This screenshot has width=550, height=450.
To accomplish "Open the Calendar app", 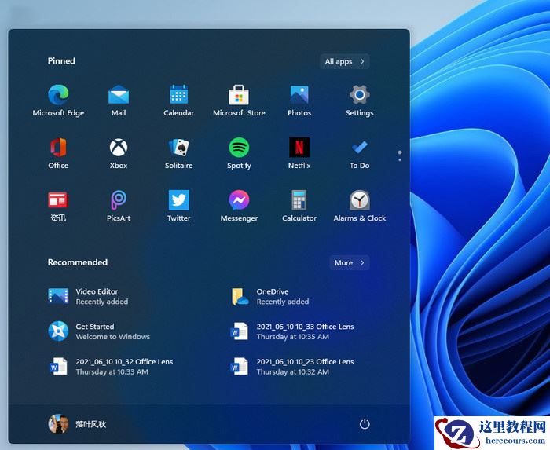I will click(x=178, y=101).
